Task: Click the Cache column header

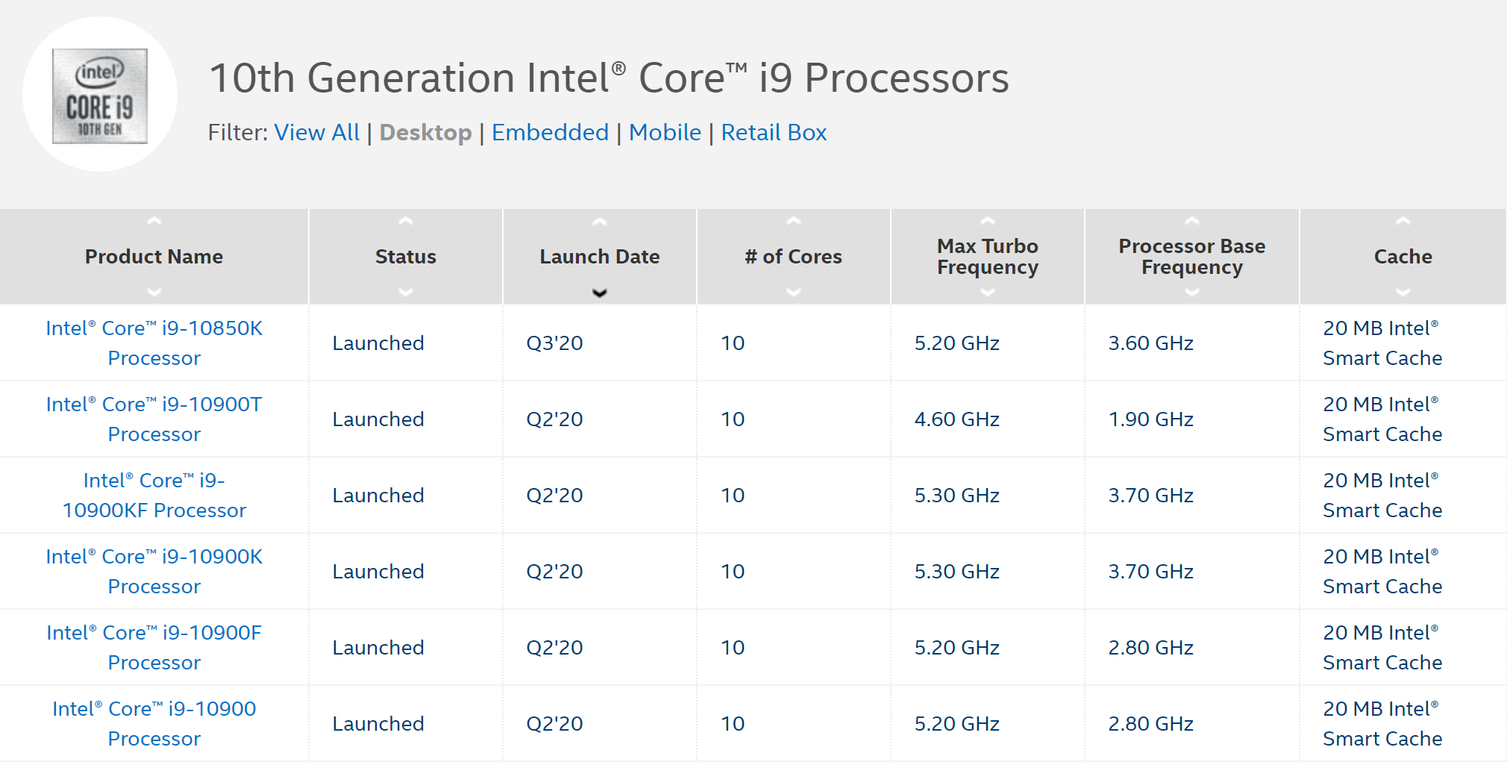Action: tap(1403, 257)
